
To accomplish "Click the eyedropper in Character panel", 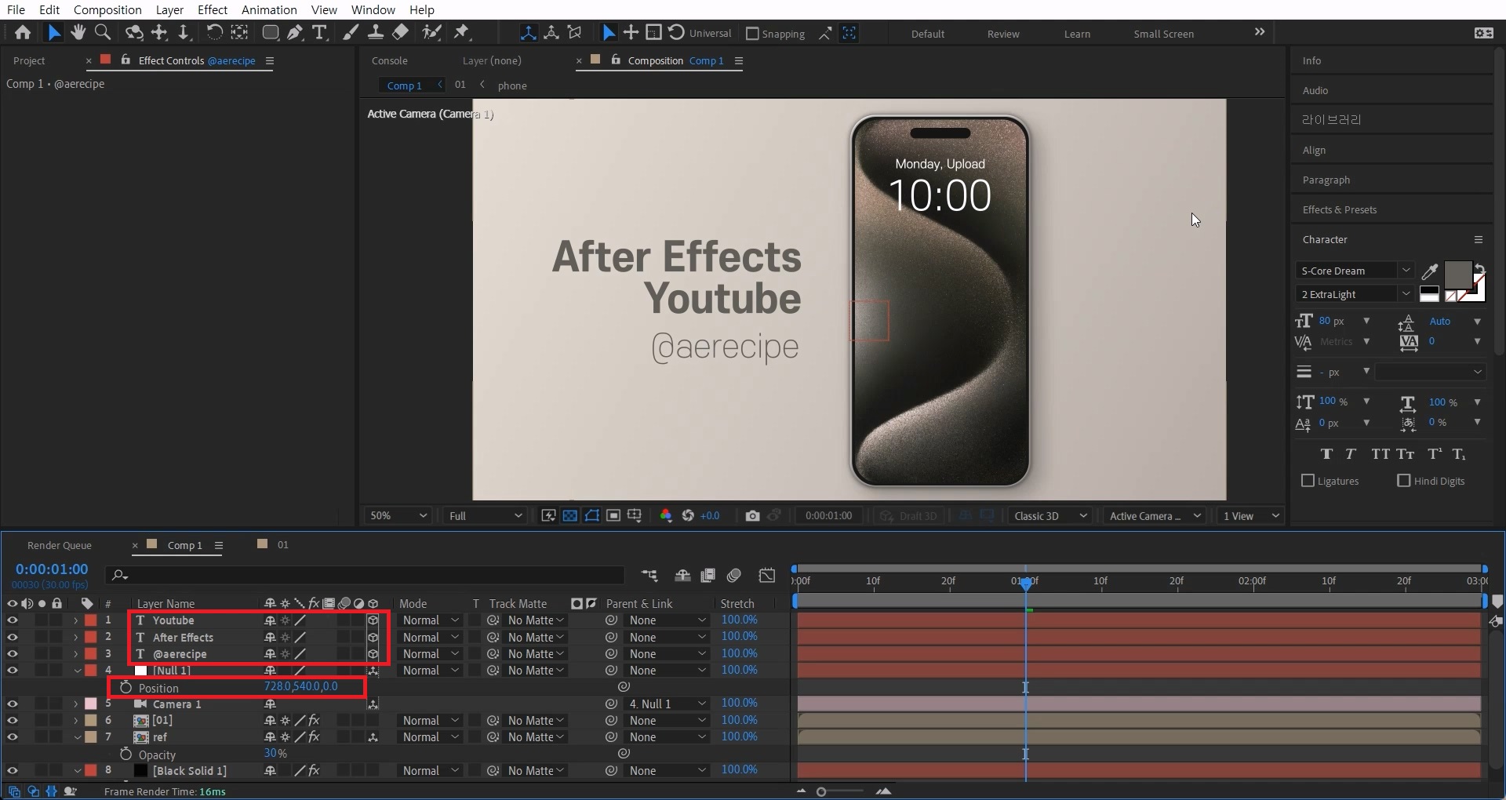I will [x=1430, y=271].
